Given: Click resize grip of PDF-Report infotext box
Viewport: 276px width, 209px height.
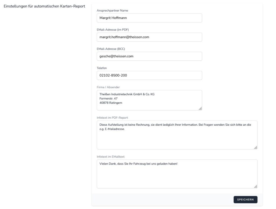Looking at the screenshot, I should click(256, 147).
